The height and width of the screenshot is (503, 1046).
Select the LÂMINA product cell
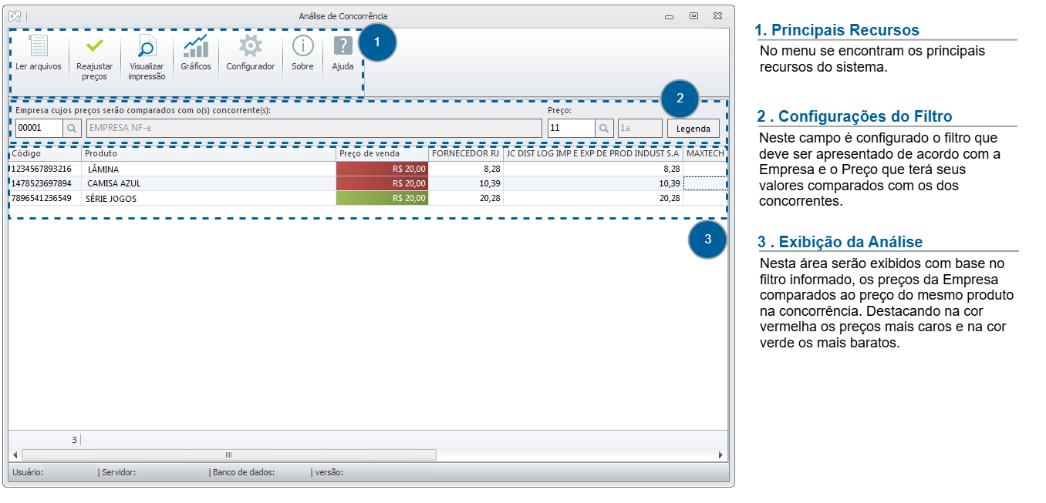[x=209, y=169]
